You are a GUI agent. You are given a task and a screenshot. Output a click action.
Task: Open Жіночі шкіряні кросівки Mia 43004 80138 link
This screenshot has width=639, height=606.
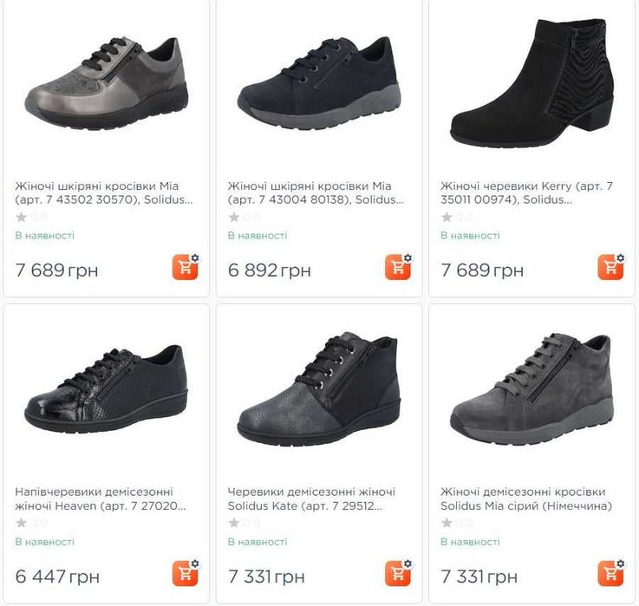tap(316, 192)
